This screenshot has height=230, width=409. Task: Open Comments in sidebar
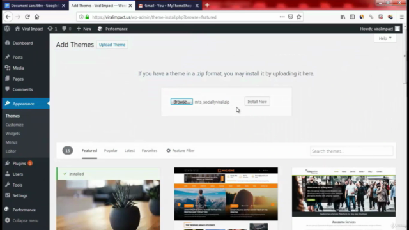[22, 89]
